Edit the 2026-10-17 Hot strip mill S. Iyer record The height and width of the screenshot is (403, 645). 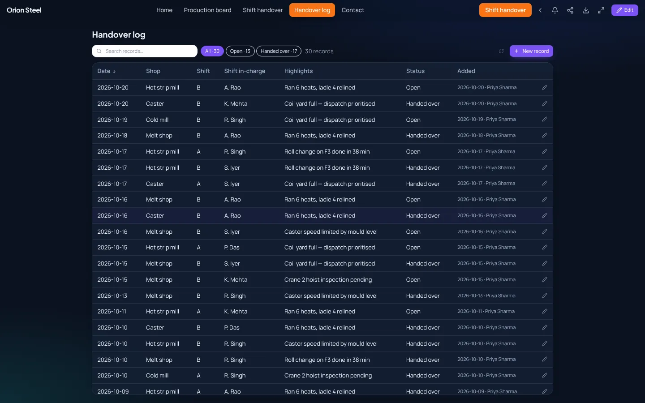(545, 167)
